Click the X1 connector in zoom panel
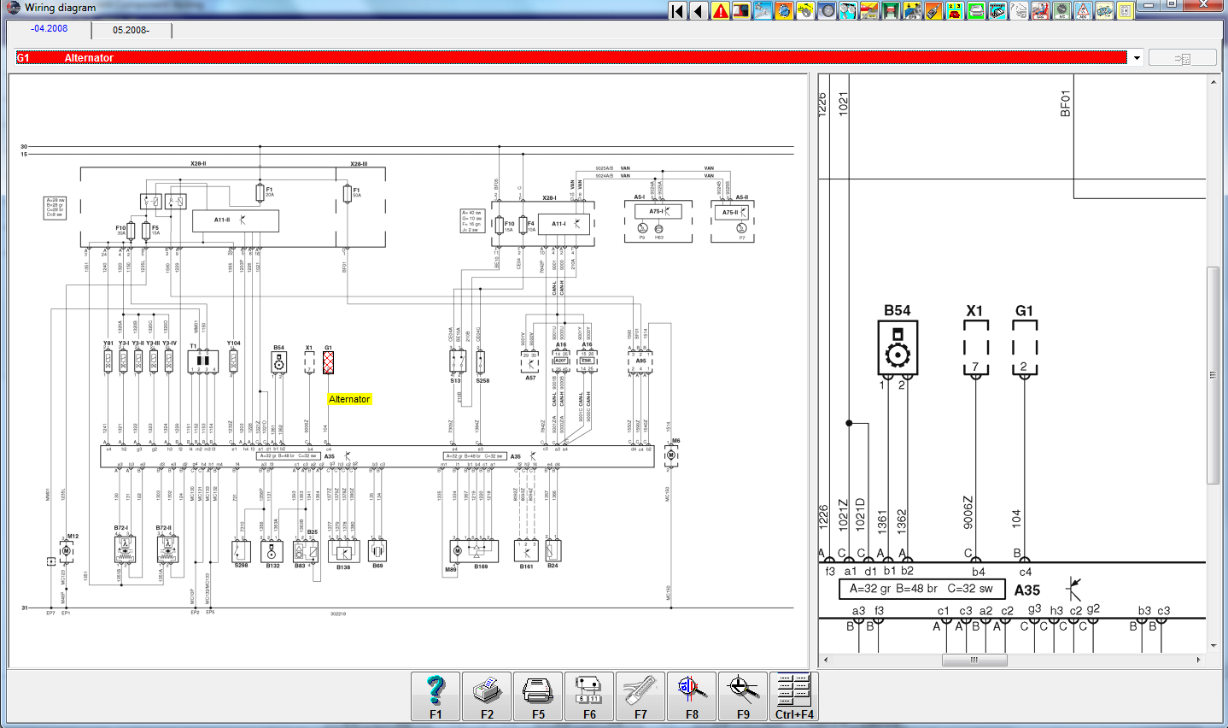 click(x=975, y=348)
